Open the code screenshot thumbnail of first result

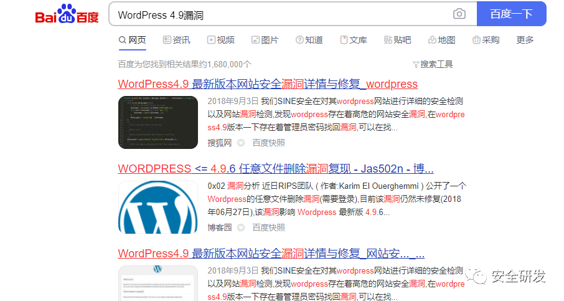[158, 122]
